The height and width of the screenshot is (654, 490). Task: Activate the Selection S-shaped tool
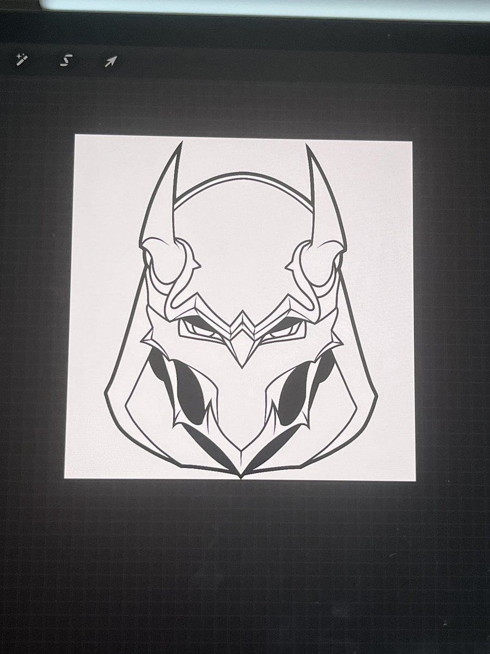pos(66,60)
